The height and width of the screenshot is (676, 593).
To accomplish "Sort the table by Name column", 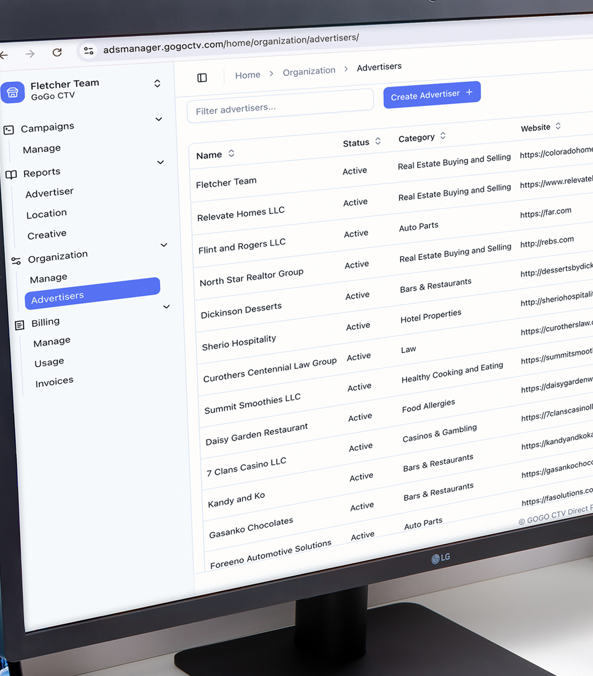I will [x=232, y=153].
